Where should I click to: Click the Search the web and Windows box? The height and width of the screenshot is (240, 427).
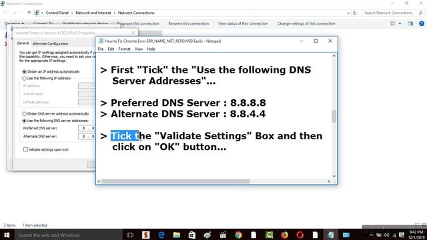68,235
